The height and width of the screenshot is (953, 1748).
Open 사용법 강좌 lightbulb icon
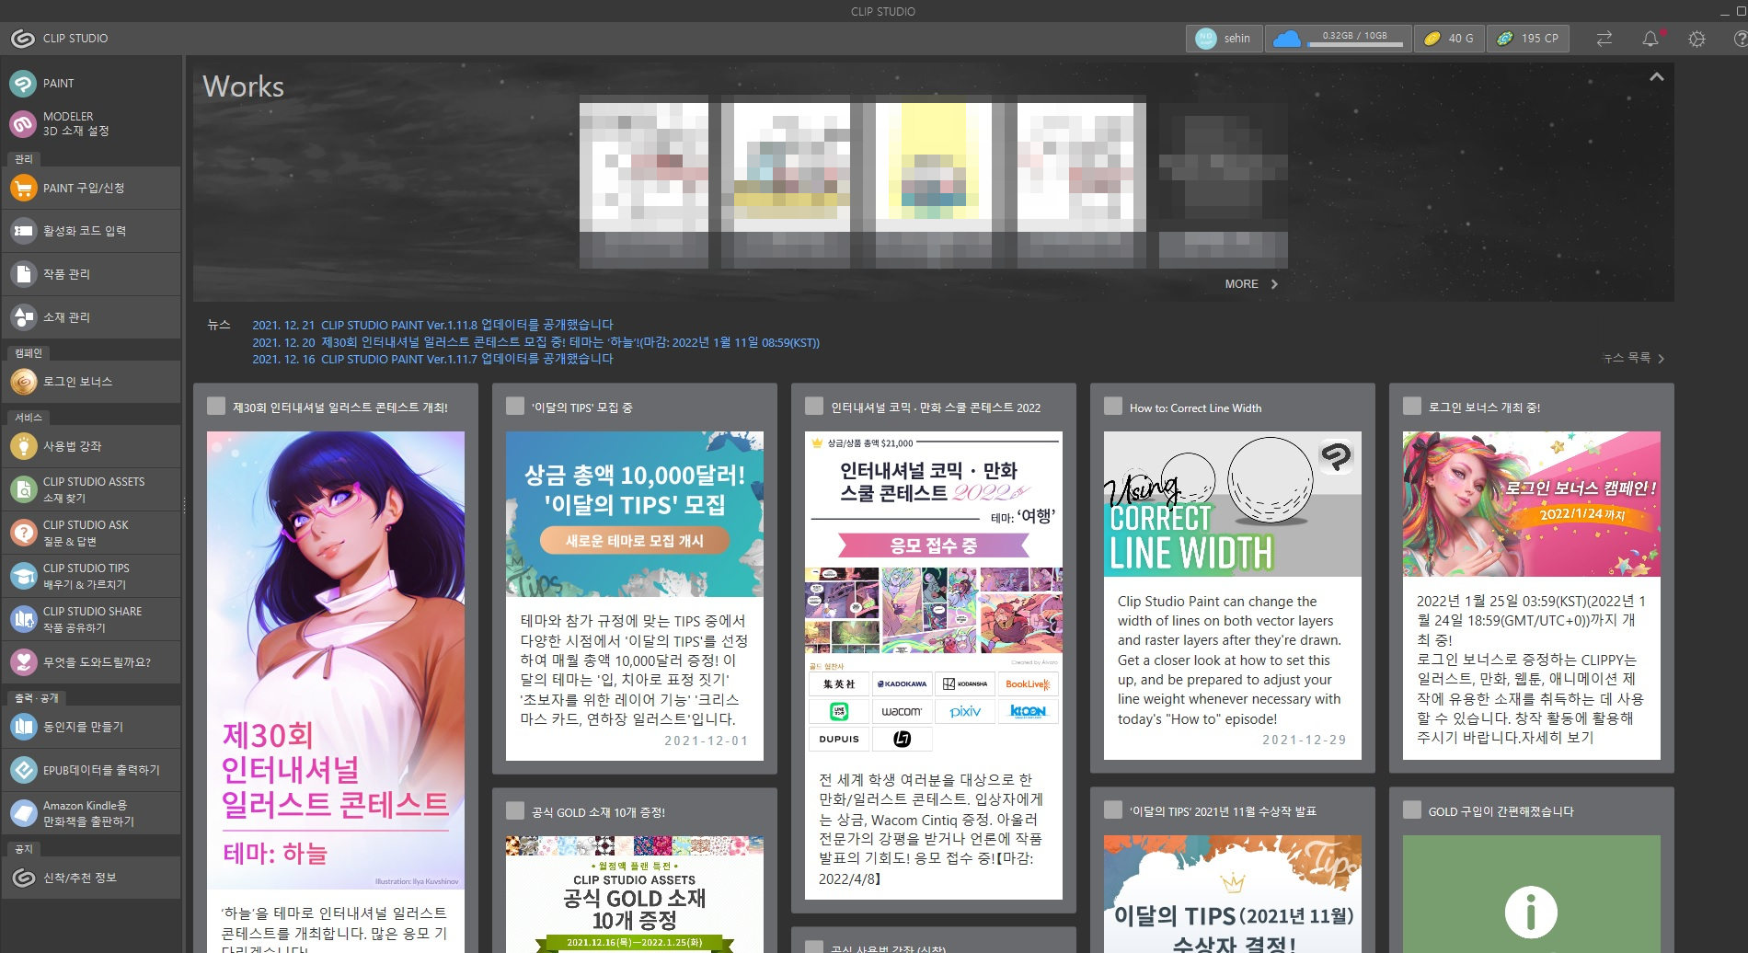pos(22,446)
